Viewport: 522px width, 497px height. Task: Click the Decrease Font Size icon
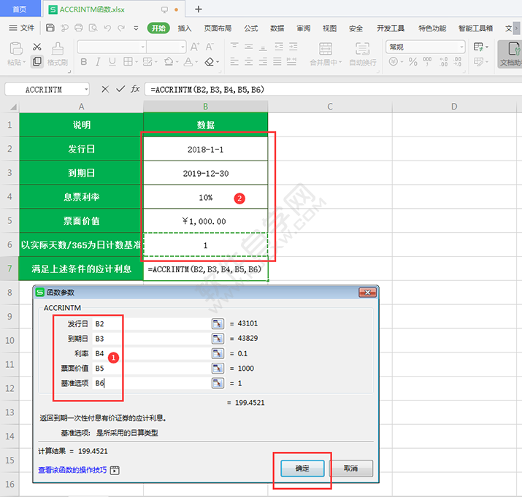click(x=210, y=47)
